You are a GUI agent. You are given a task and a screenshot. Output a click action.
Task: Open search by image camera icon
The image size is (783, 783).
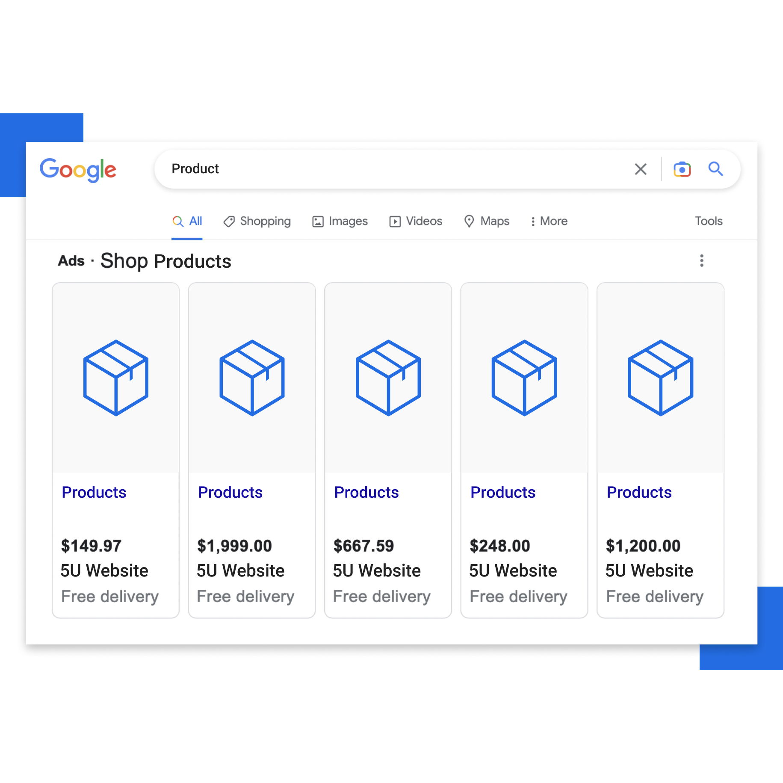(682, 169)
